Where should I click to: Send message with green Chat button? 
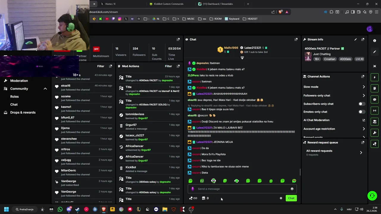pos(291,198)
